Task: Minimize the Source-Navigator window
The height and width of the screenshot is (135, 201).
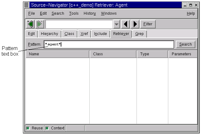Action: [x=185, y=5]
